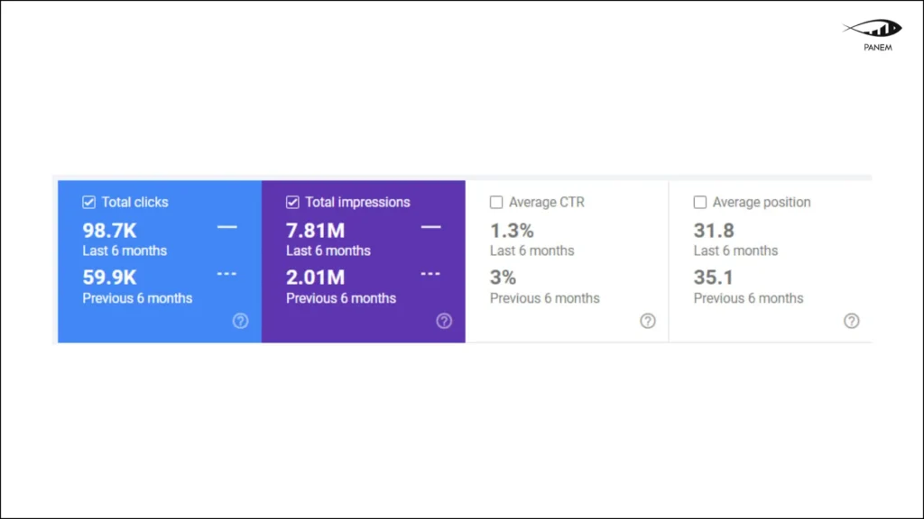Open the Average position help question mark
This screenshot has width=924, height=519.
click(x=852, y=321)
